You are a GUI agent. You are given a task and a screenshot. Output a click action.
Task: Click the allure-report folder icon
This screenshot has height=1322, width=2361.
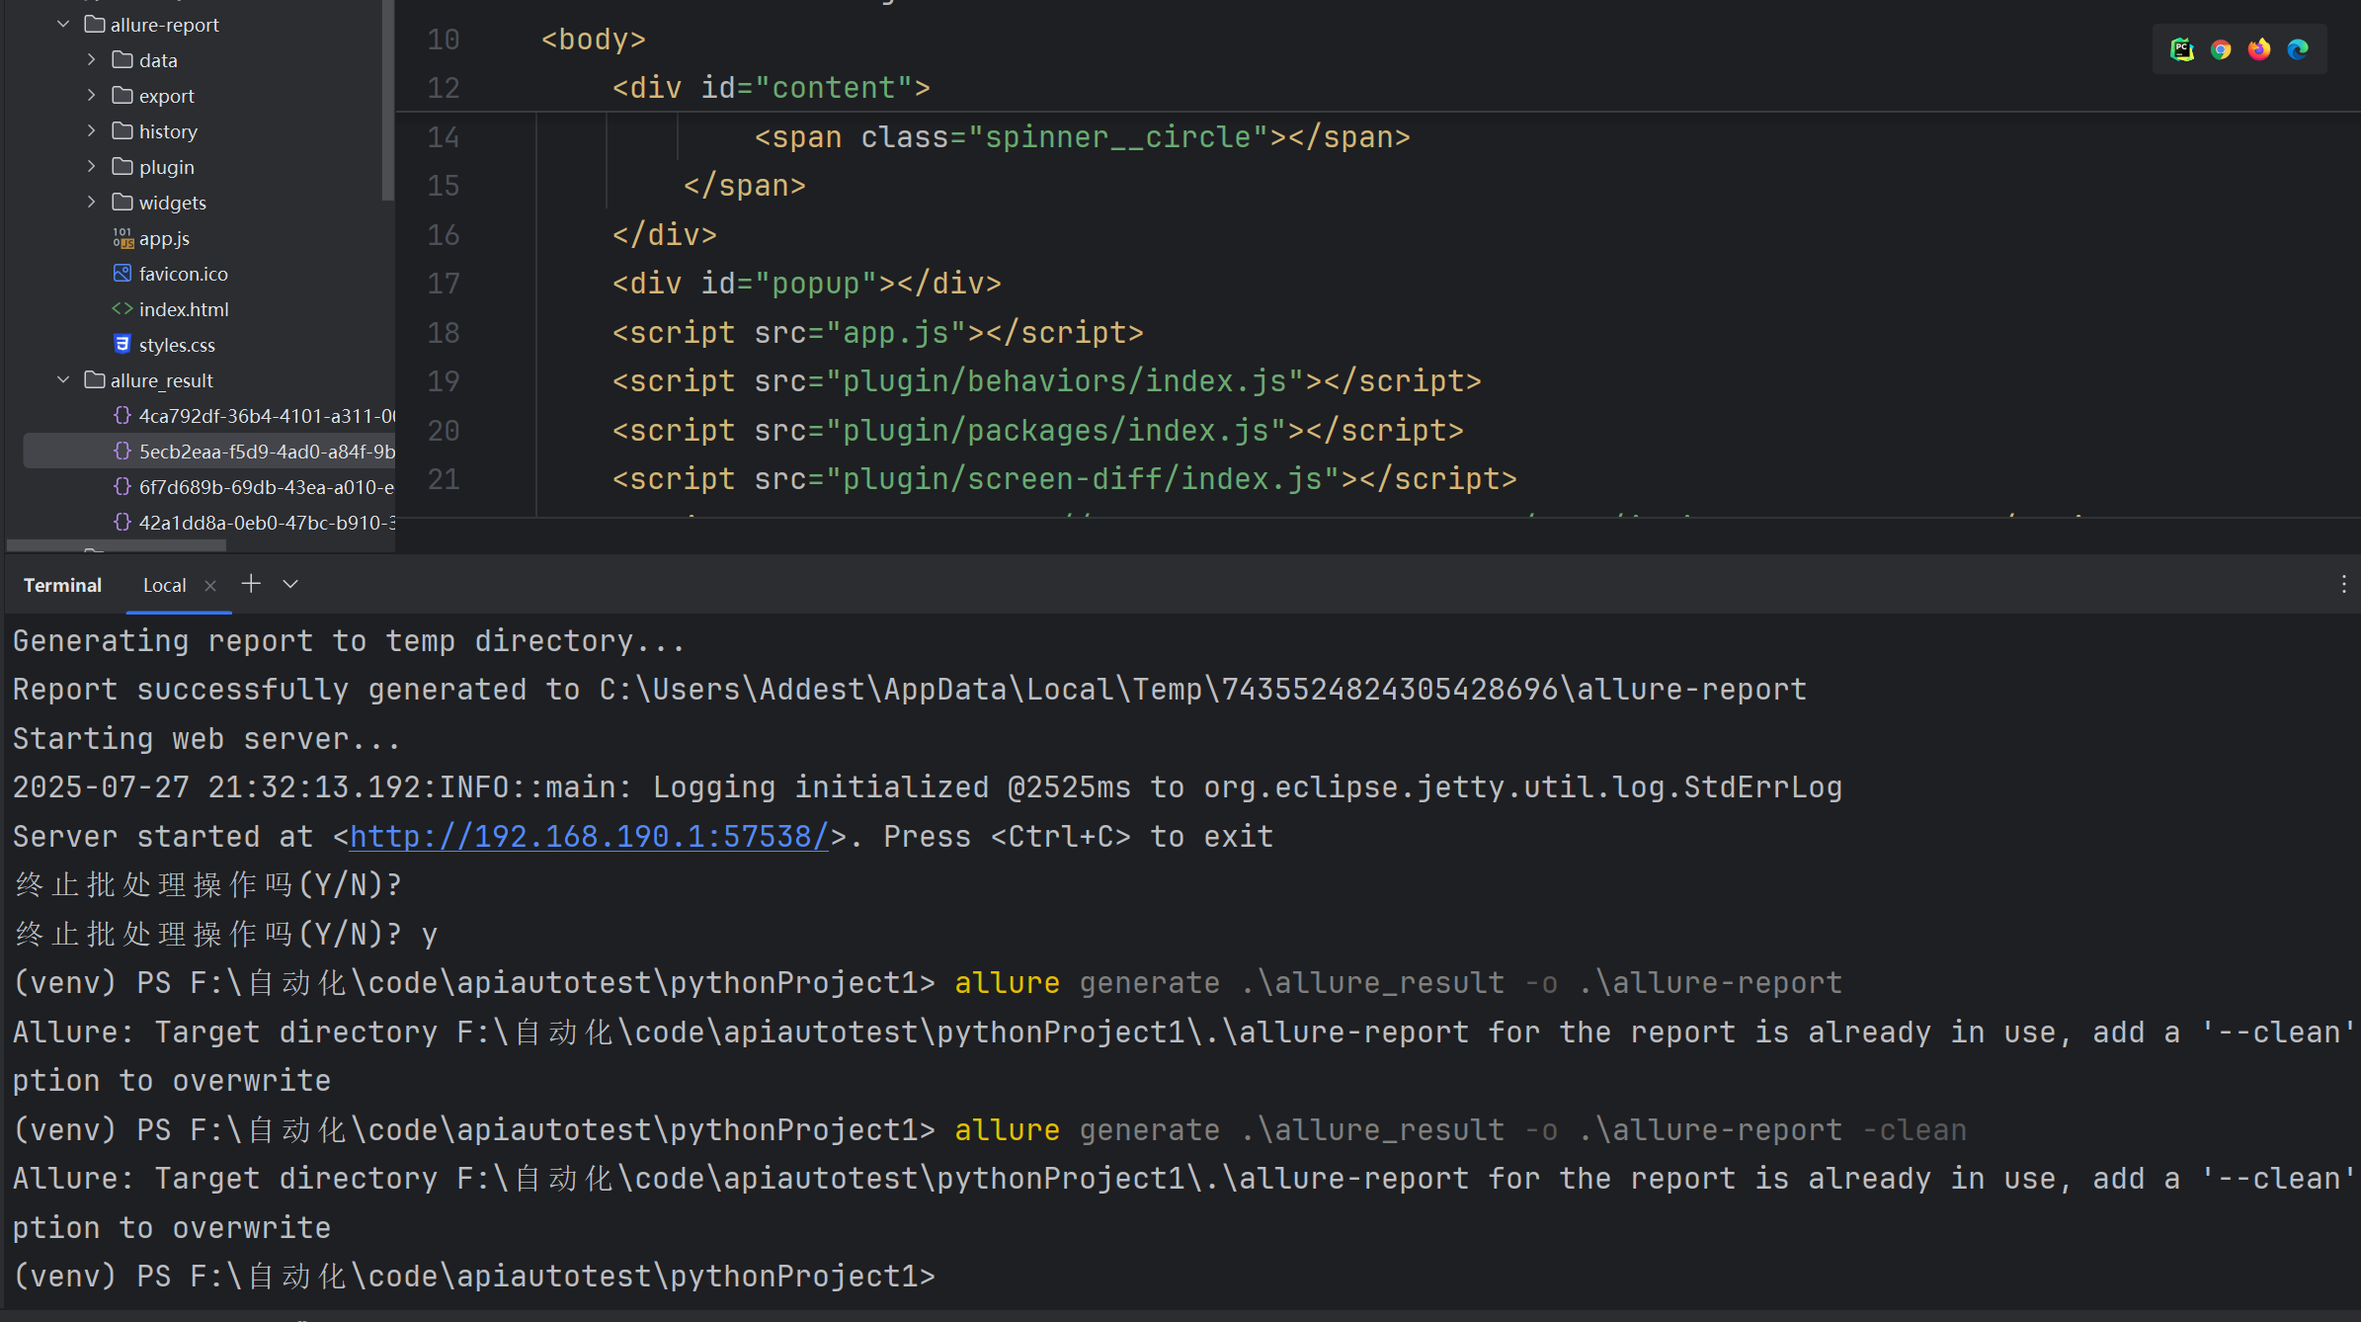click(x=95, y=24)
